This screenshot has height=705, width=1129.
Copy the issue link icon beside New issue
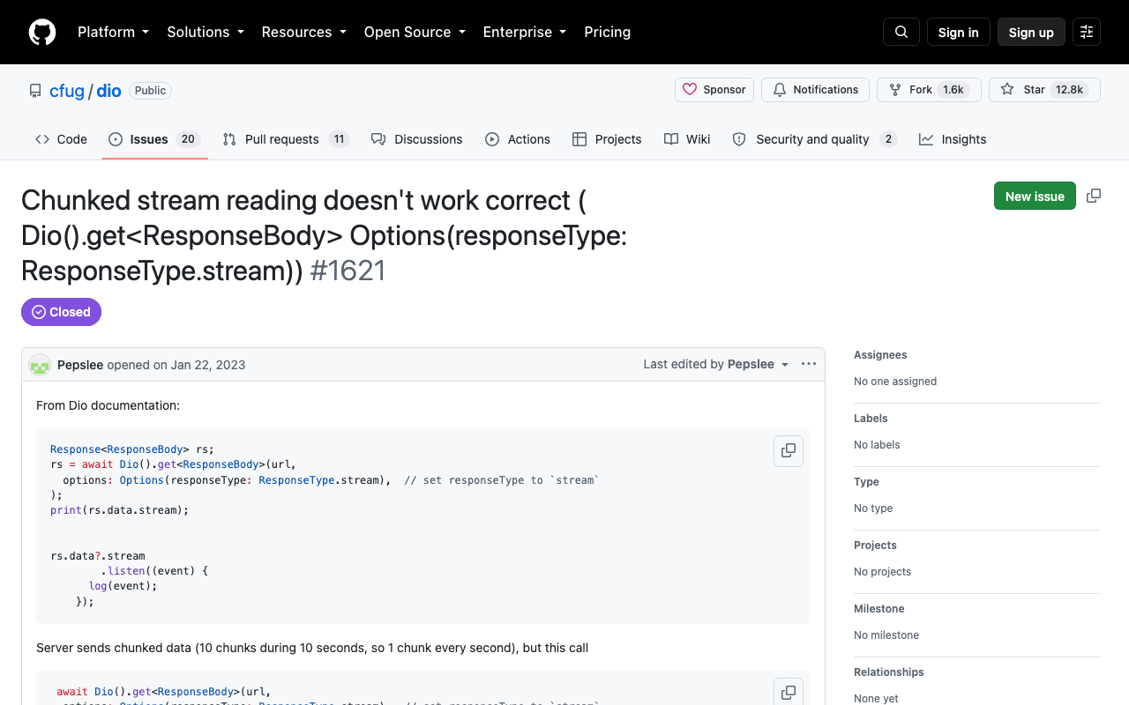point(1094,196)
